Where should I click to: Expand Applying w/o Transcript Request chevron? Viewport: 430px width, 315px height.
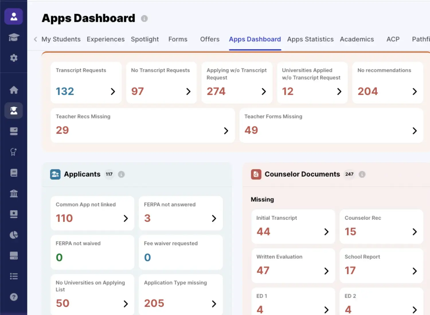pyautogui.click(x=264, y=92)
